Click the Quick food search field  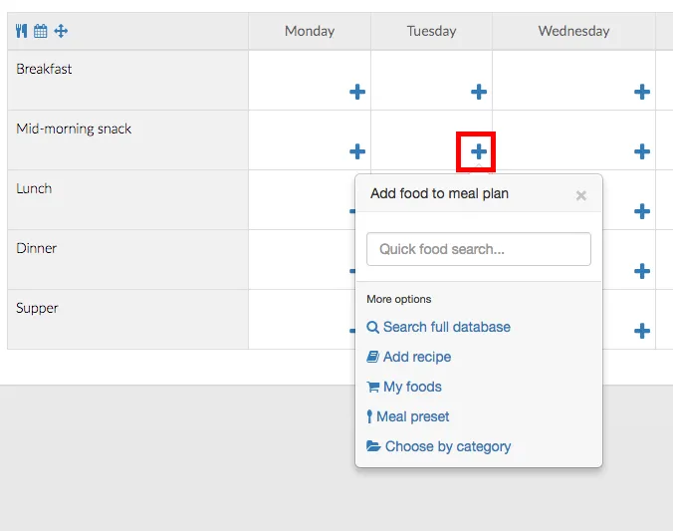coord(479,249)
